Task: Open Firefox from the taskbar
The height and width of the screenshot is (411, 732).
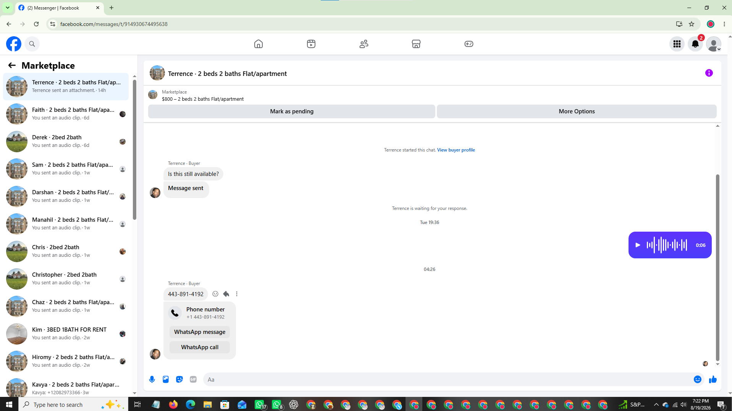Action: (x=173, y=405)
